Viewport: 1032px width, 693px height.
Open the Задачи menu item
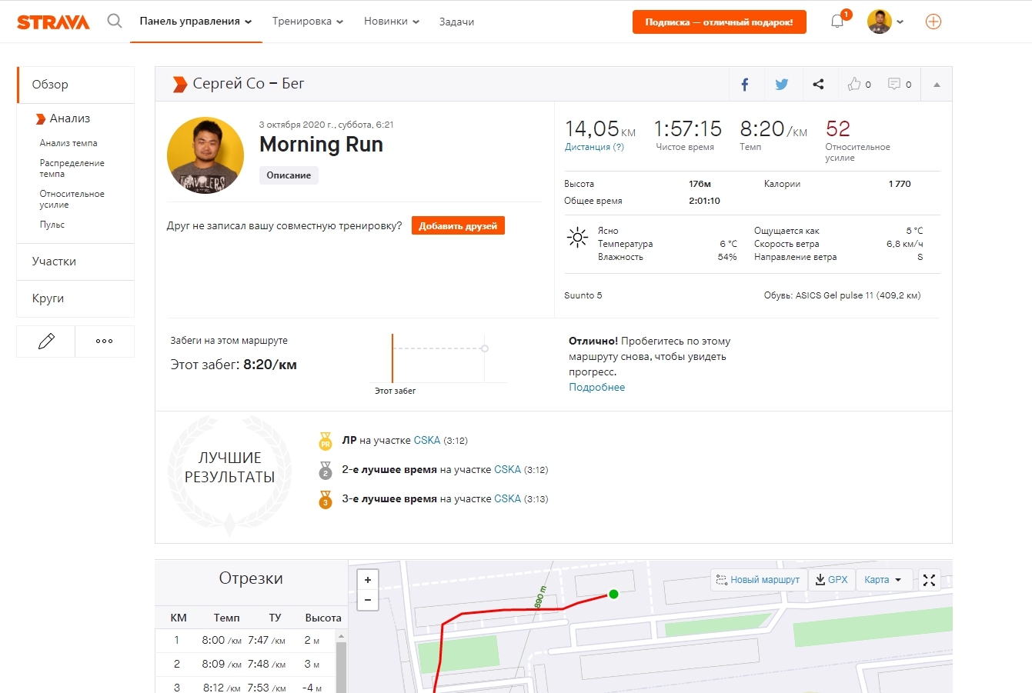[456, 22]
